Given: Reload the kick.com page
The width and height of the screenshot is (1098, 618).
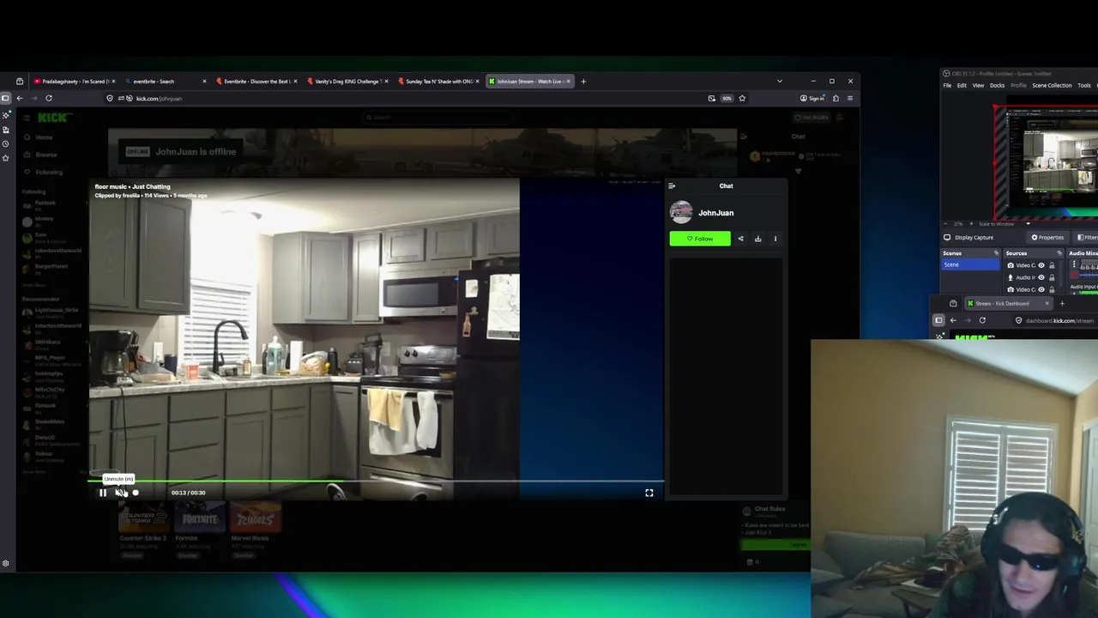Looking at the screenshot, I should pos(49,99).
